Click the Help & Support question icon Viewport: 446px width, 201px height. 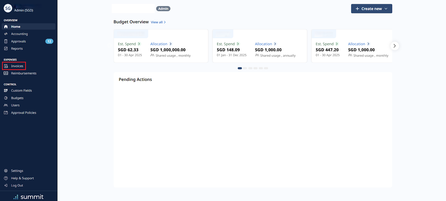pos(6,178)
